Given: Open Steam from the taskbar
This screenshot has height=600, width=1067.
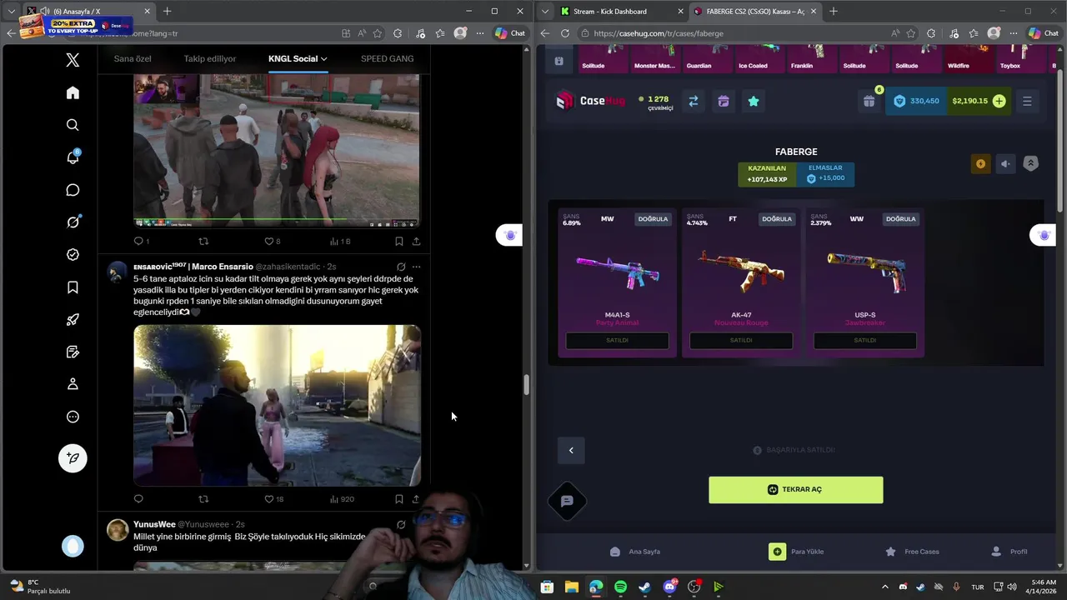Looking at the screenshot, I should (x=644, y=587).
